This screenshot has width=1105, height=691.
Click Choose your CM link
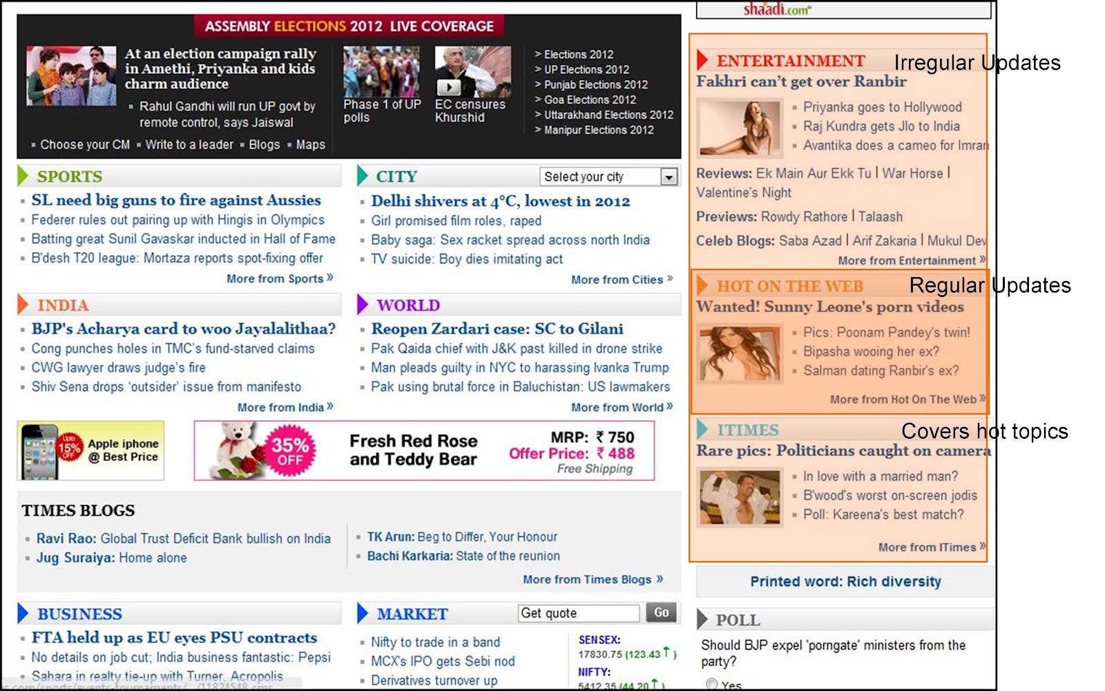click(85, 144)
